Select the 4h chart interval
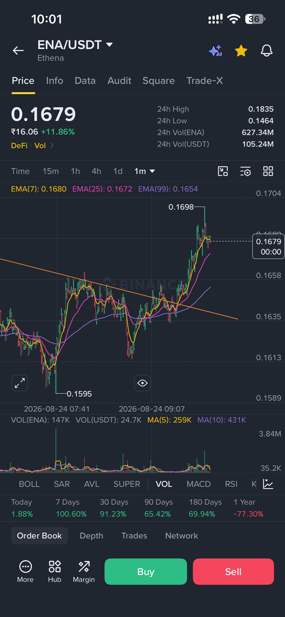Viewport: 285px width, 617px height. (x=96, y=171)
